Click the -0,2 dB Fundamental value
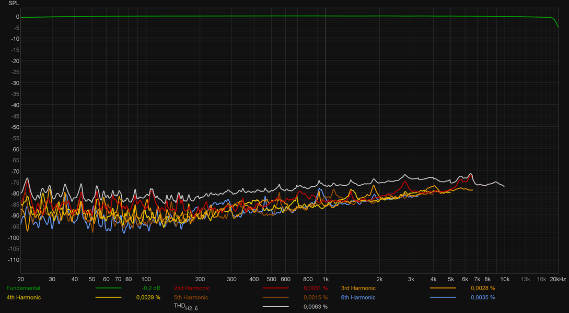 [151, 288]
